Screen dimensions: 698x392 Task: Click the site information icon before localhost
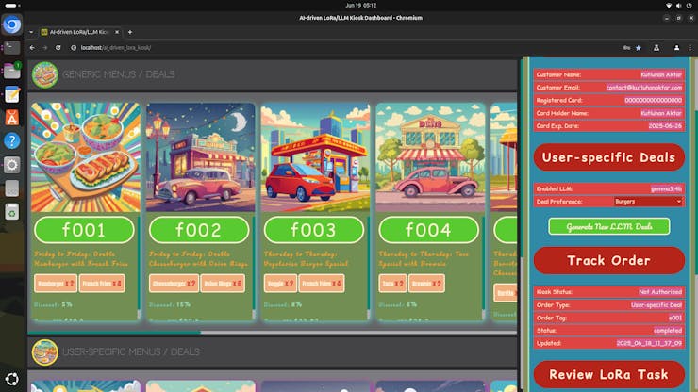click(x=74, y=48)
